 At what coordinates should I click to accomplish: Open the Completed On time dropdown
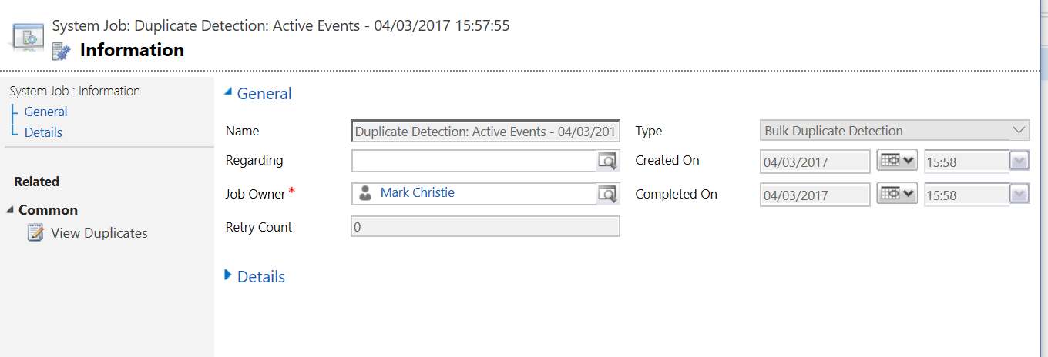tap(1019, 195)
